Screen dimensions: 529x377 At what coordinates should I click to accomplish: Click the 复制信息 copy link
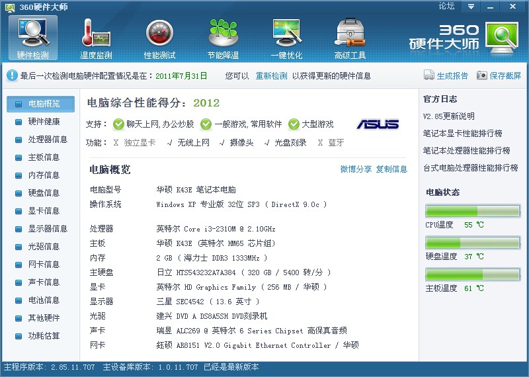click(x=391, y=169)
